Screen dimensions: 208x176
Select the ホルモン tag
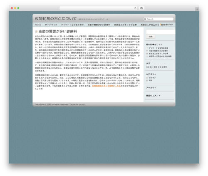coord(149,67)
